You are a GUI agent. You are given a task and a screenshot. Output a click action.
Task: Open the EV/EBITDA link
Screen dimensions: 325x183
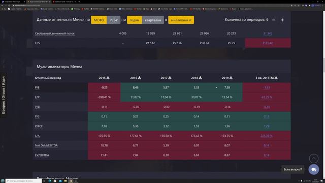pyautogui.click(x=42, y=155)
